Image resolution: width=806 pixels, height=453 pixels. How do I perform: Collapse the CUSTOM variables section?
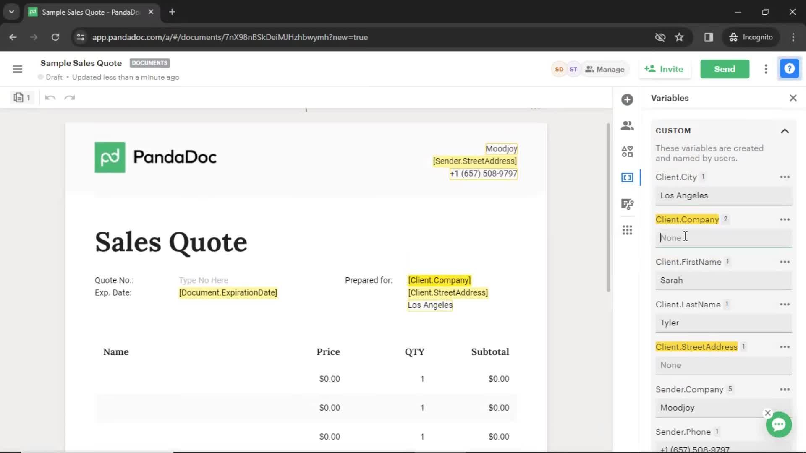[x=786, y=130]
